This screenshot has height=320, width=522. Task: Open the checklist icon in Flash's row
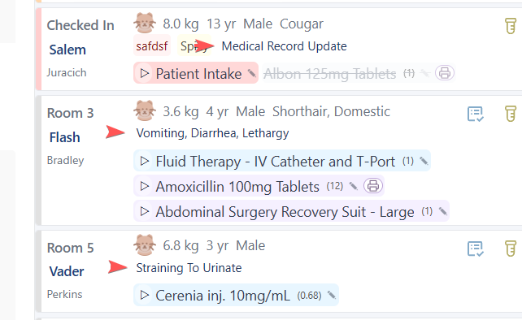(476, 114)
